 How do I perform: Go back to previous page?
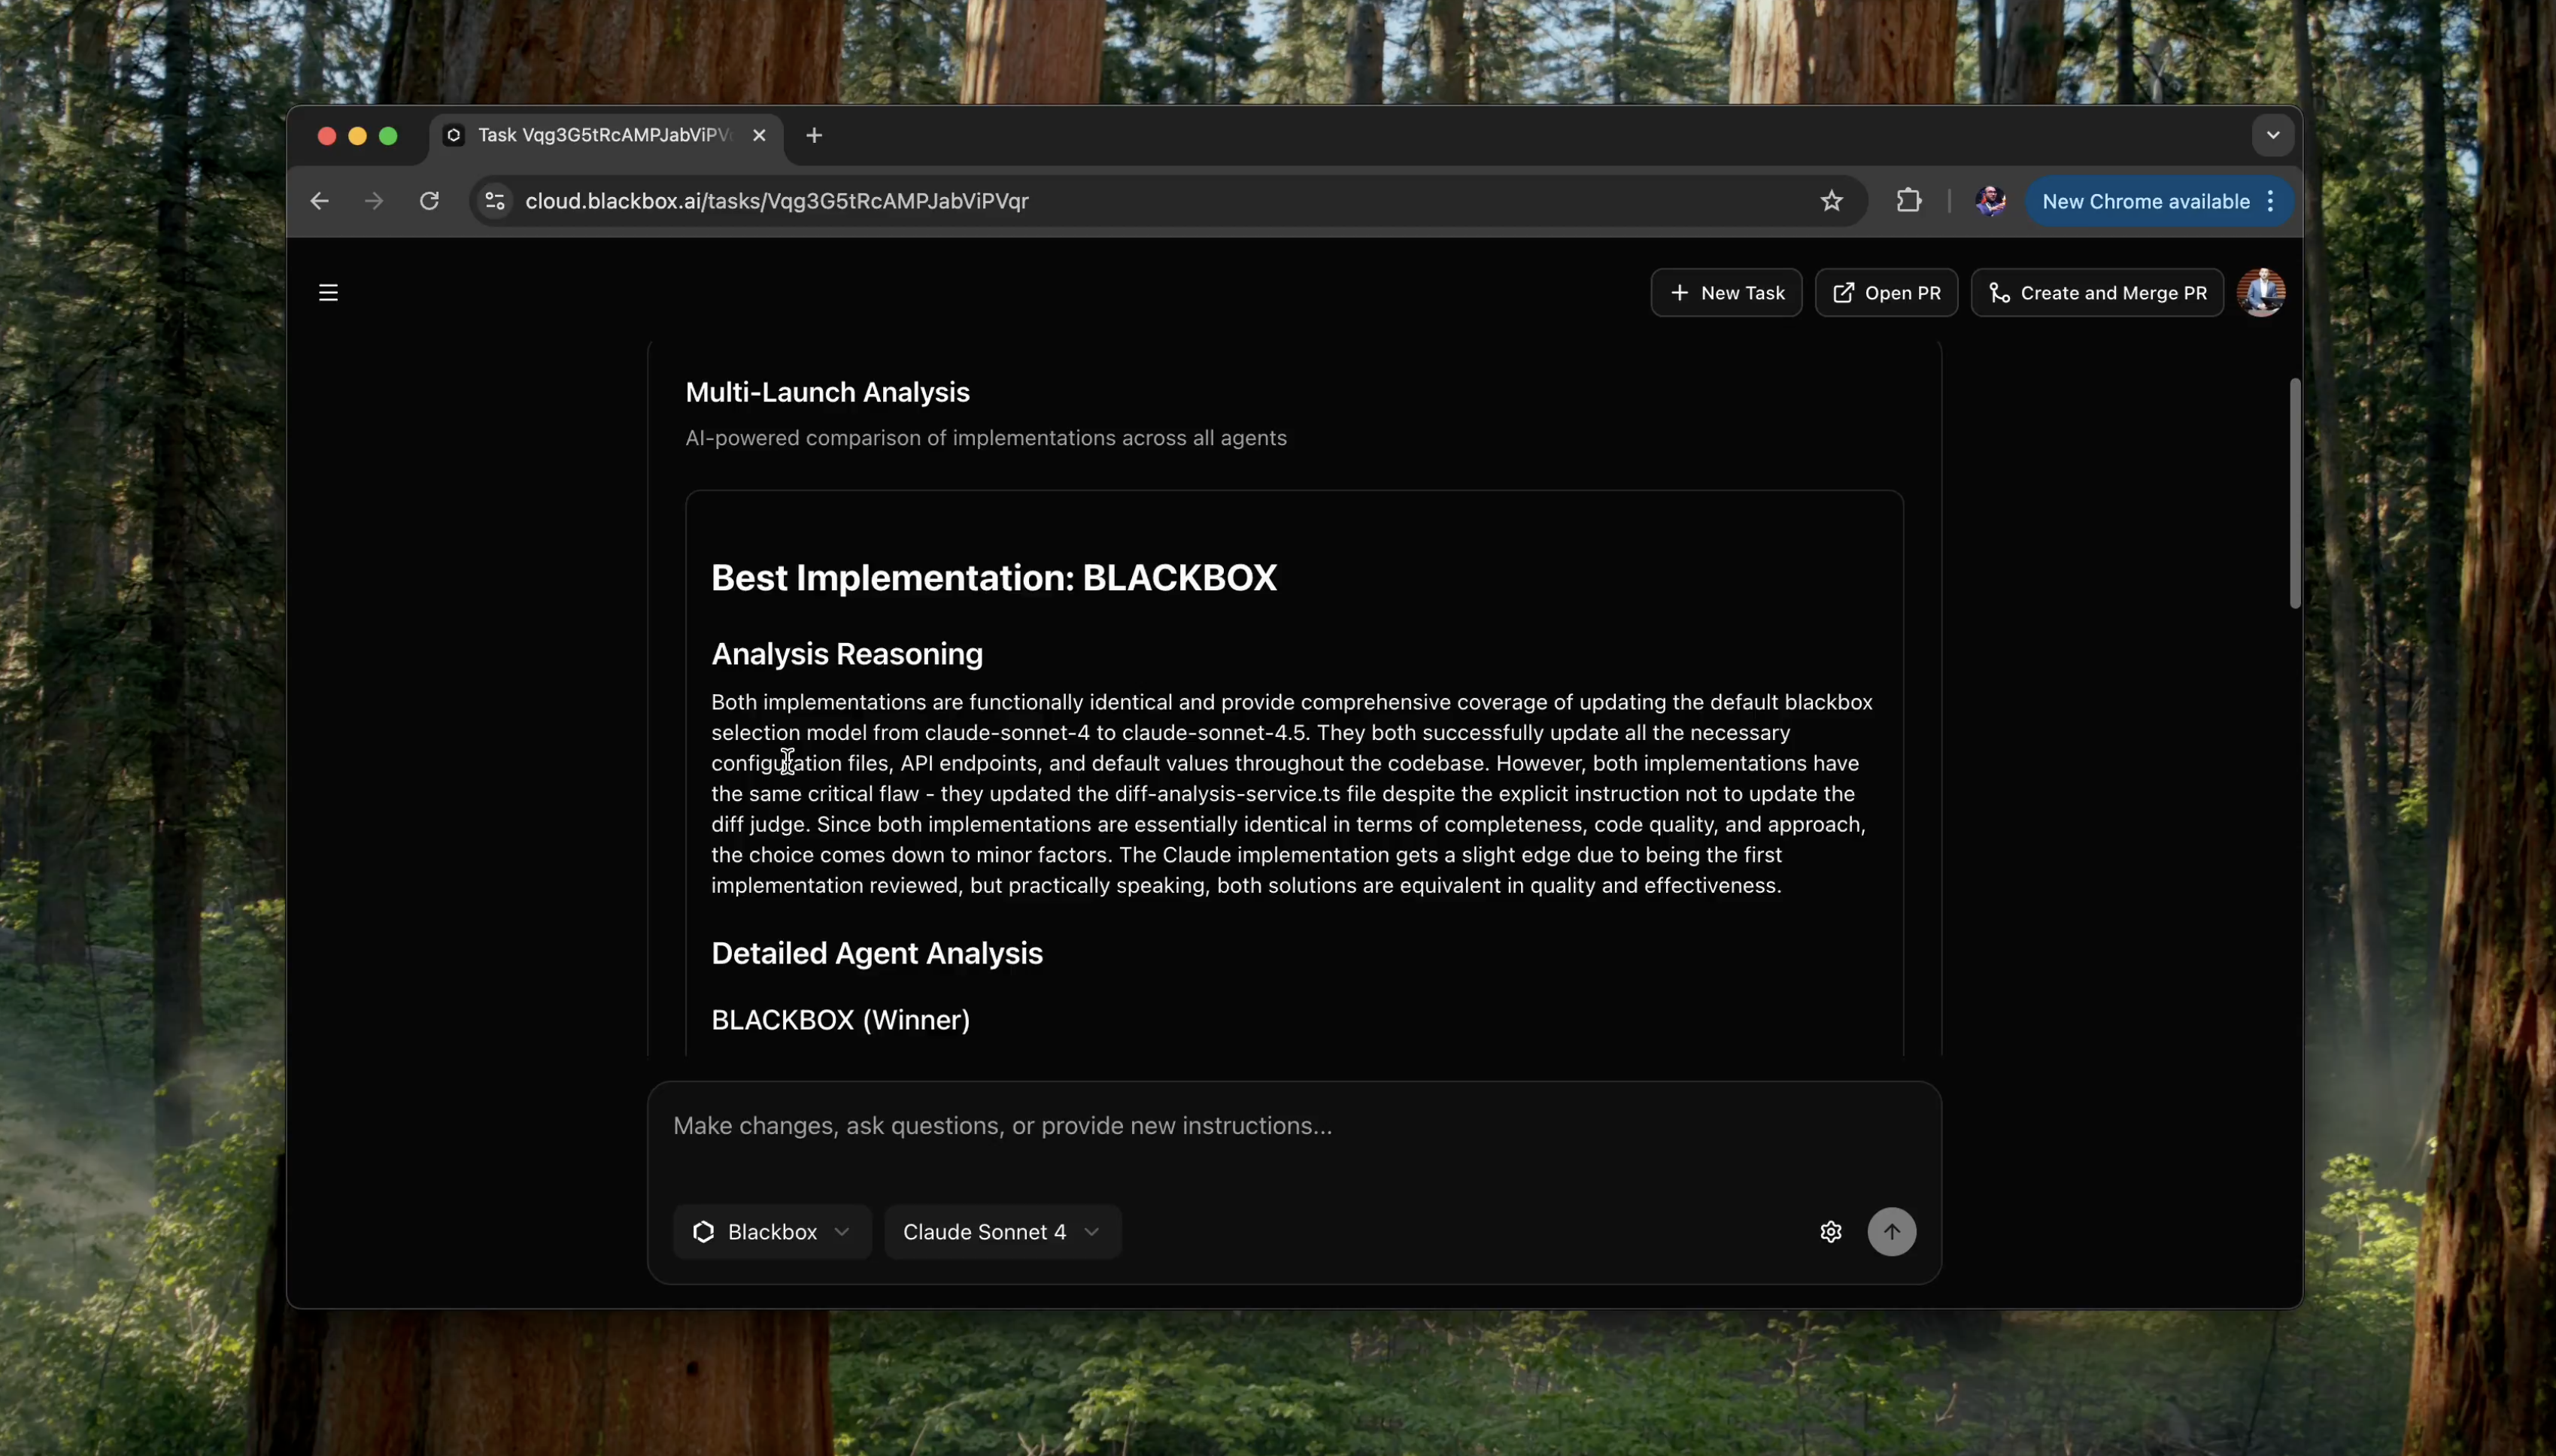(319, 201)
